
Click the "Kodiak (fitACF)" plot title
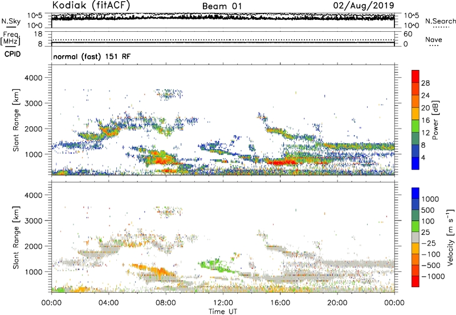(91, 5)
